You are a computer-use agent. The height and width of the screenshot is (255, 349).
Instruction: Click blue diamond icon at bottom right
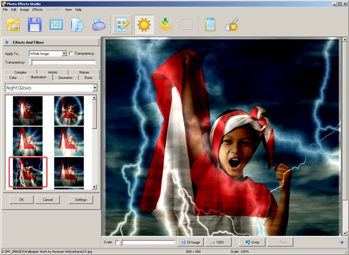[342, 242]
